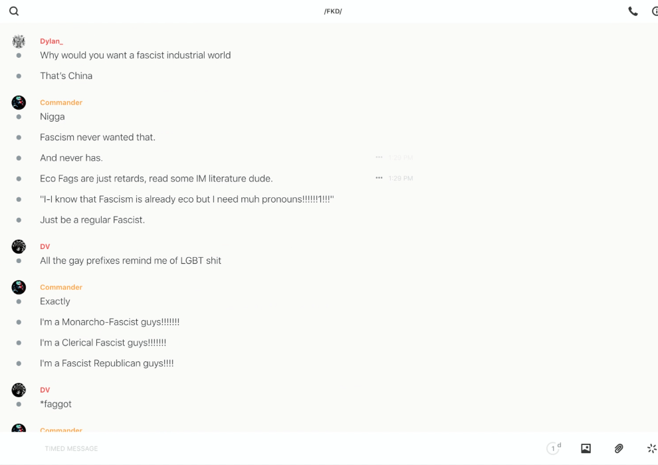Toggle the 1d timed message timer

tap(554, 448)
